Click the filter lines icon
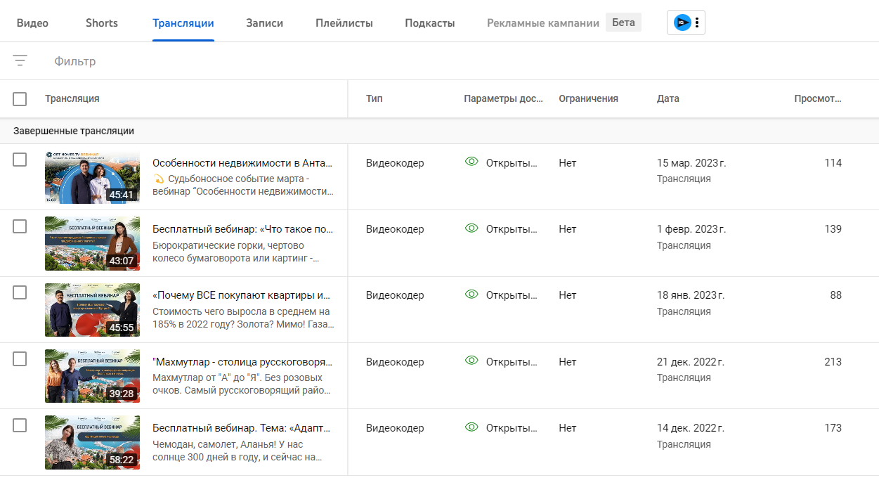The image size is (879, 485). pos(20,61)
